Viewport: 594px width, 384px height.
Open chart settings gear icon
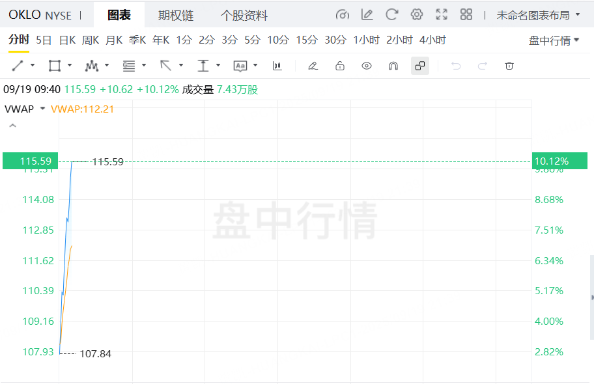(x=417, y=15)
